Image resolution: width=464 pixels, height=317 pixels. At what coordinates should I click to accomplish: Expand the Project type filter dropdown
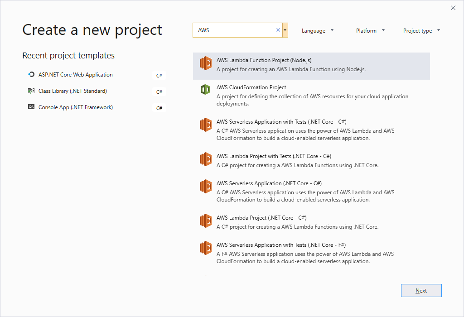pos(421,31)
